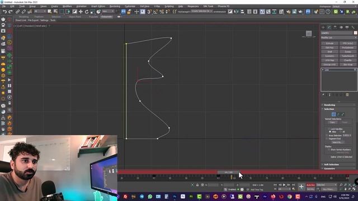The width and height of the screenshot is (358, 201).
Task: Toggle the Angle Snap icon
Action: (156, 12)
